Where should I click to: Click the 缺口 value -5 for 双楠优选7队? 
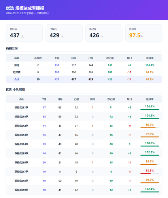(130, 172)
